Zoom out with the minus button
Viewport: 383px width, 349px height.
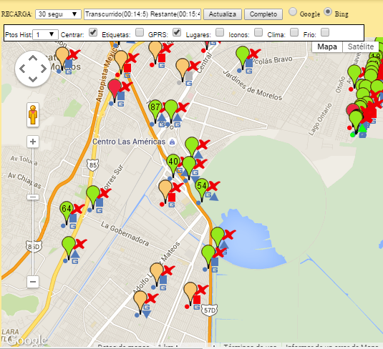pos(33,282)
